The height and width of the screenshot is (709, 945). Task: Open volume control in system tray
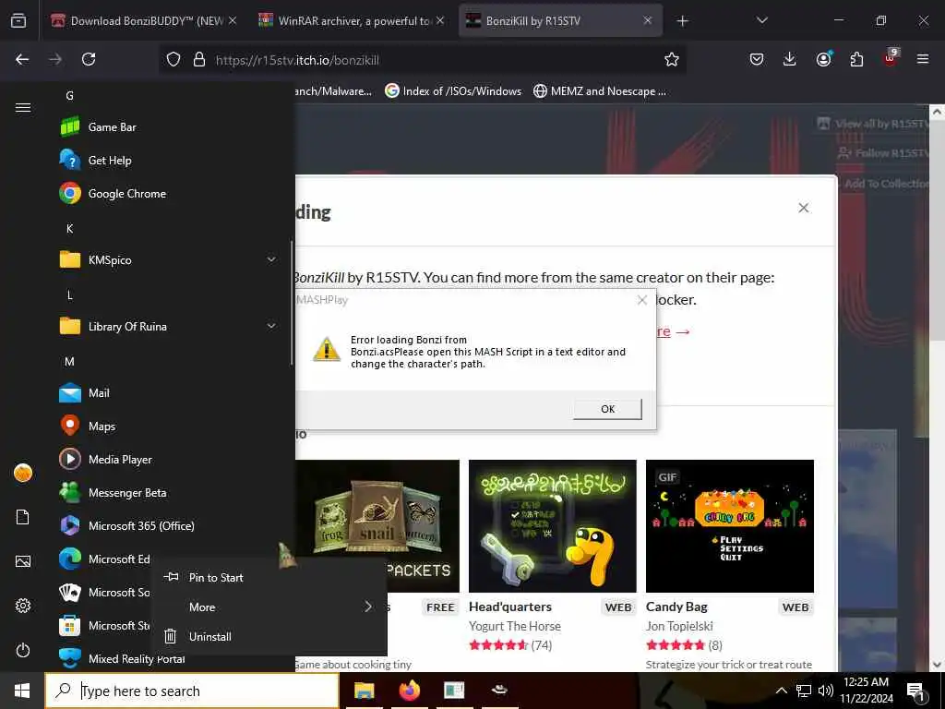(826, 691)
